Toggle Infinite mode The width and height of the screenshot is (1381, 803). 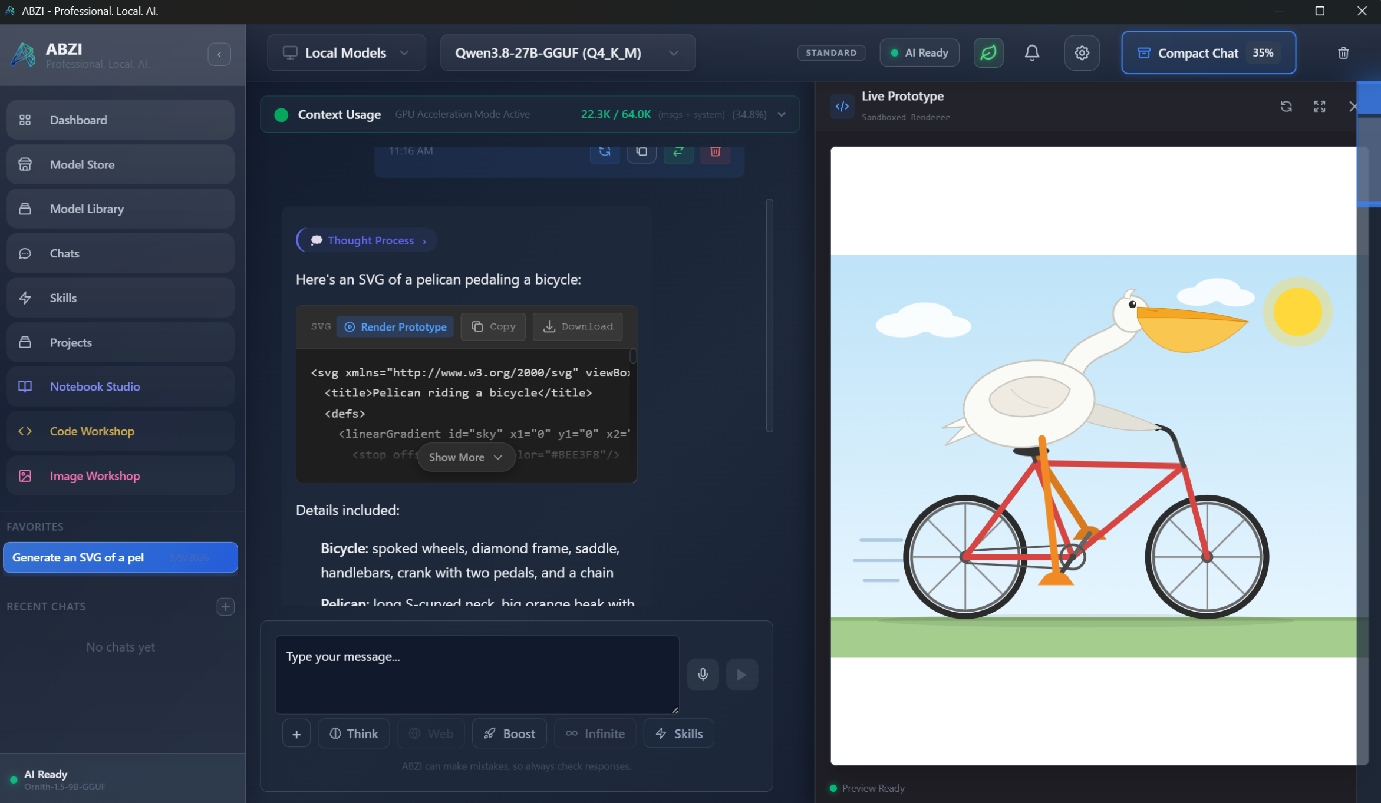pos(595,733)
